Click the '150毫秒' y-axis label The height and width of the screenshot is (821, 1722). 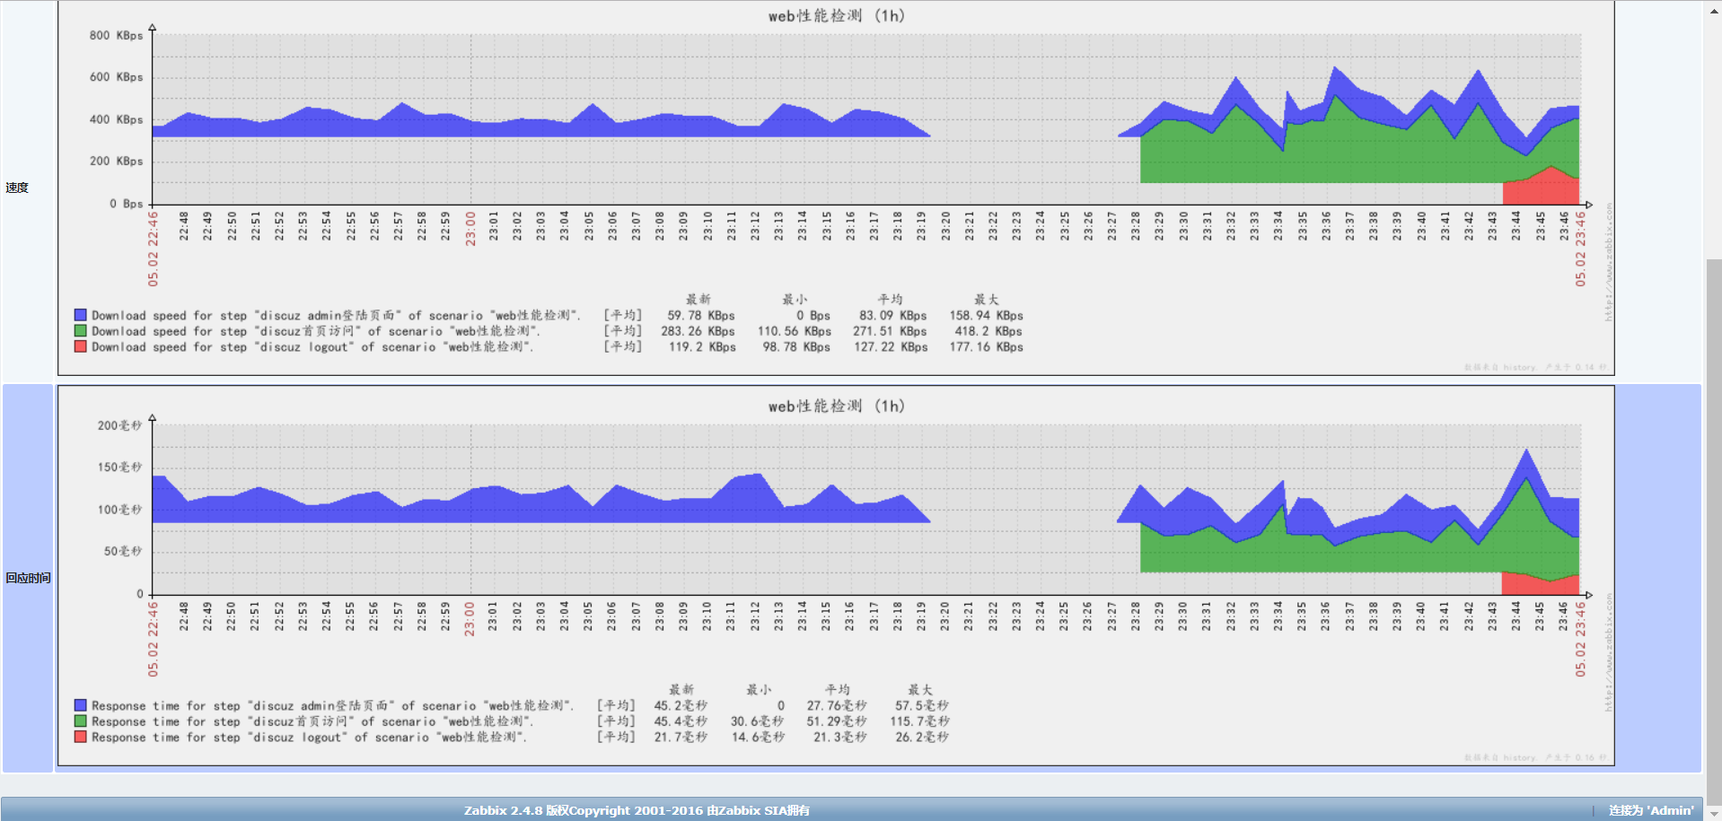click(x=119, y=467)
